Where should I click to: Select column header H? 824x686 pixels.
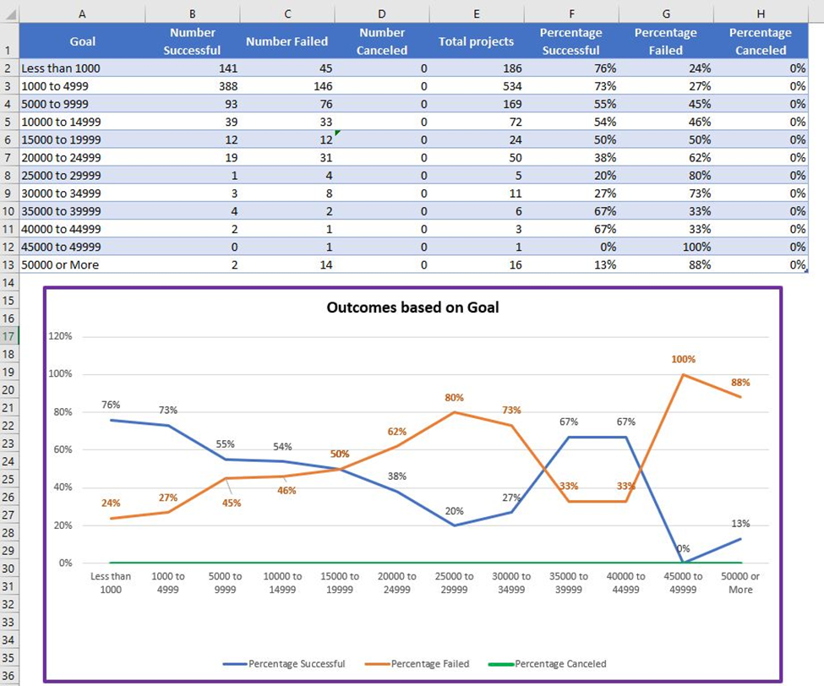(760, 14)
